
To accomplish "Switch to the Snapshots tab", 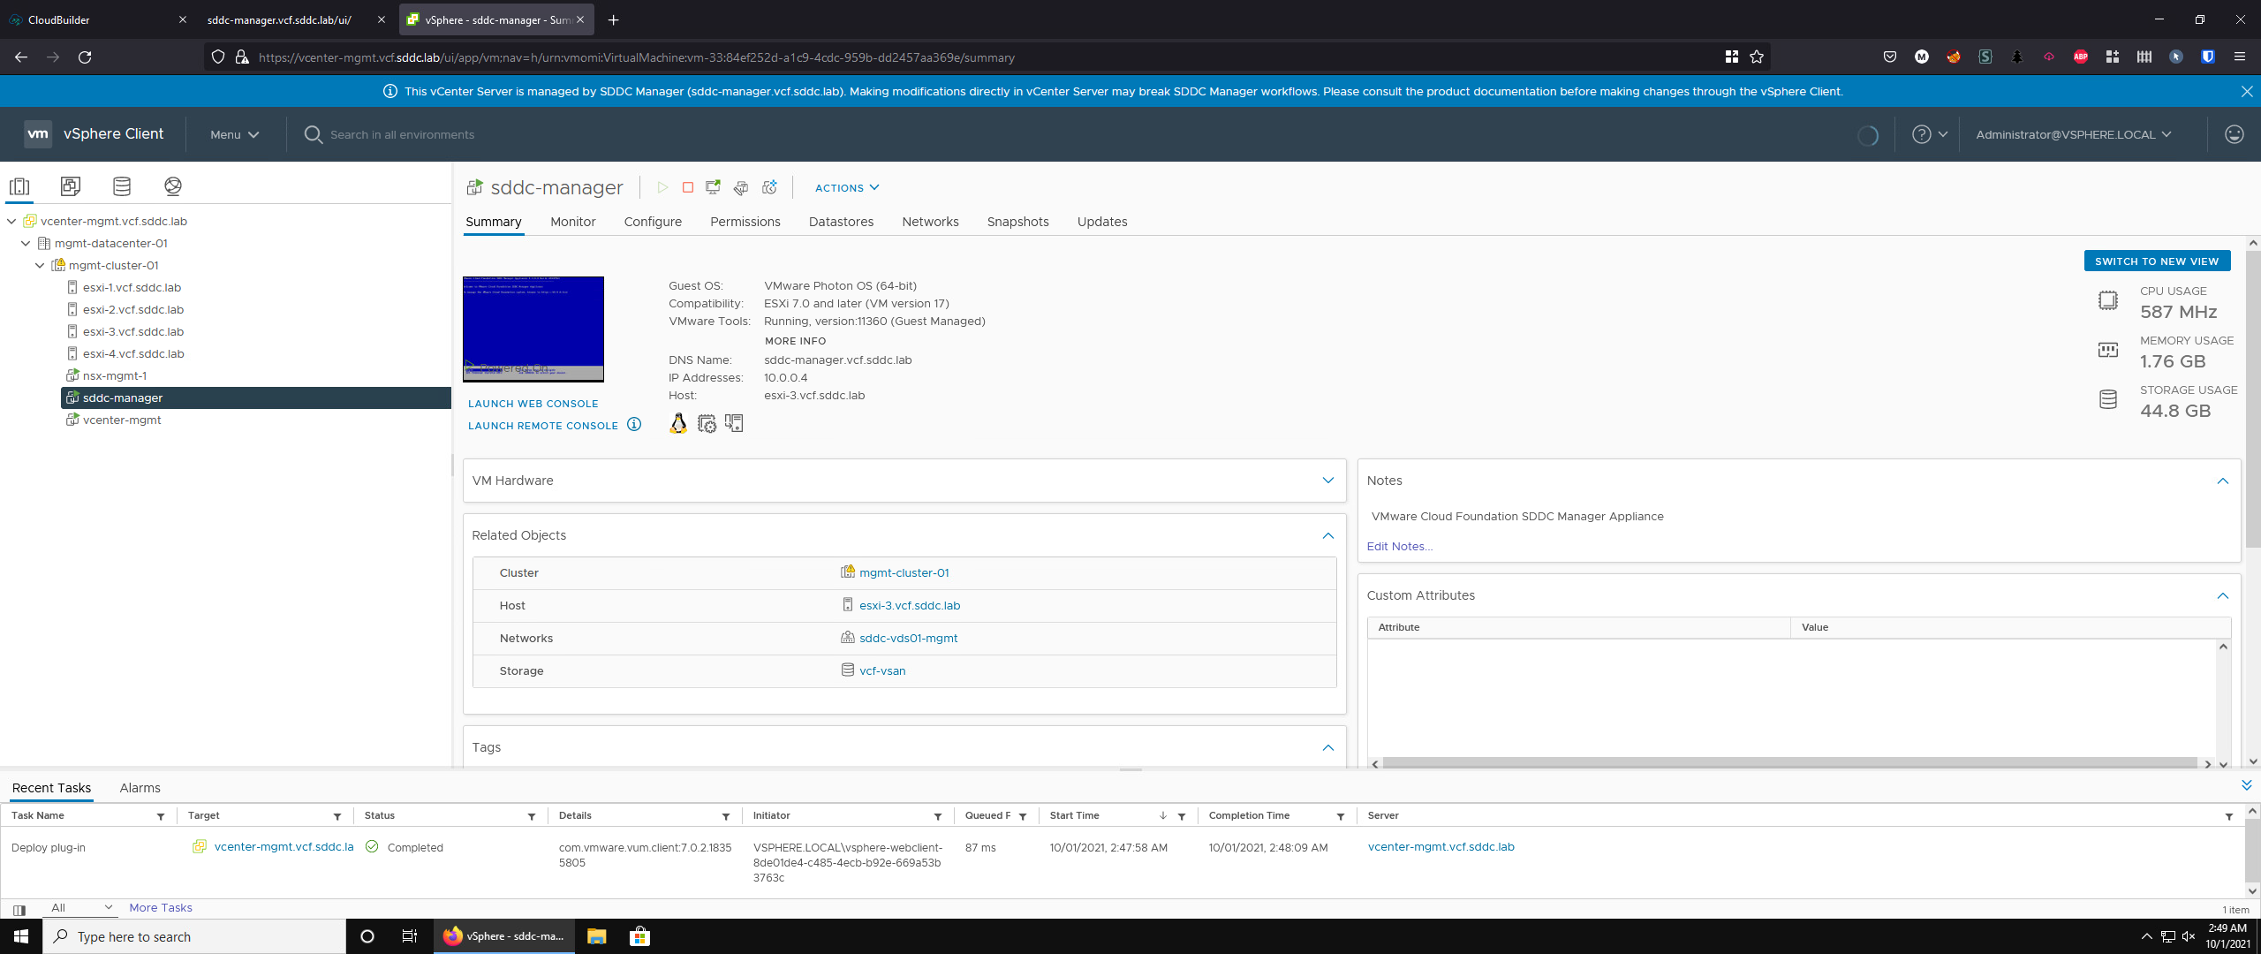I will 1017,222.
